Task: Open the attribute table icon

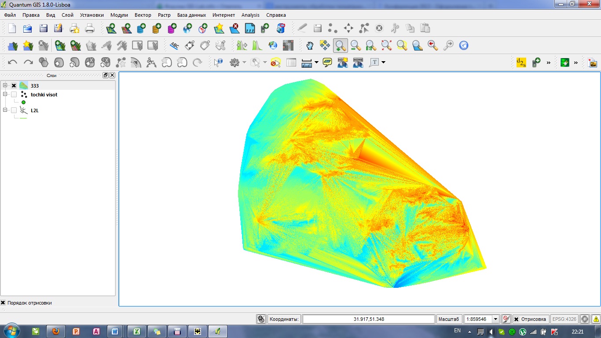Action: point(291,62)
